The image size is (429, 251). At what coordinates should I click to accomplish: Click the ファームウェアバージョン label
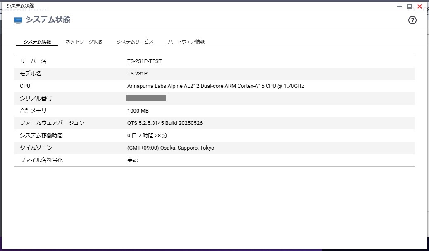click(x=52, y=123)
